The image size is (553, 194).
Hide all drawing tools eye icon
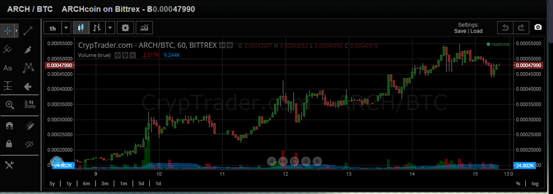pos(29,144)
